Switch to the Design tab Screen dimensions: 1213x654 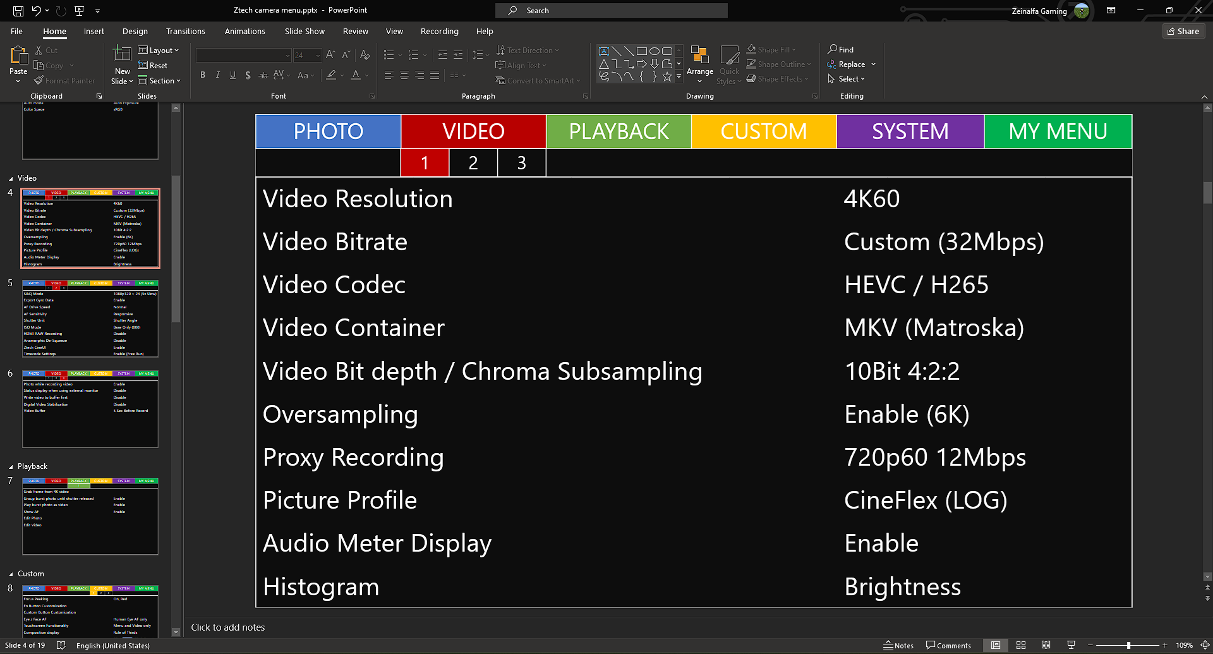(135, 31)
